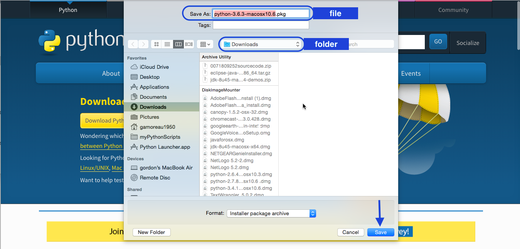Click the back navigation arrow in the save dialog
Image resolution: width=520 pixels, height=249 pixels.
click(133, 44)
